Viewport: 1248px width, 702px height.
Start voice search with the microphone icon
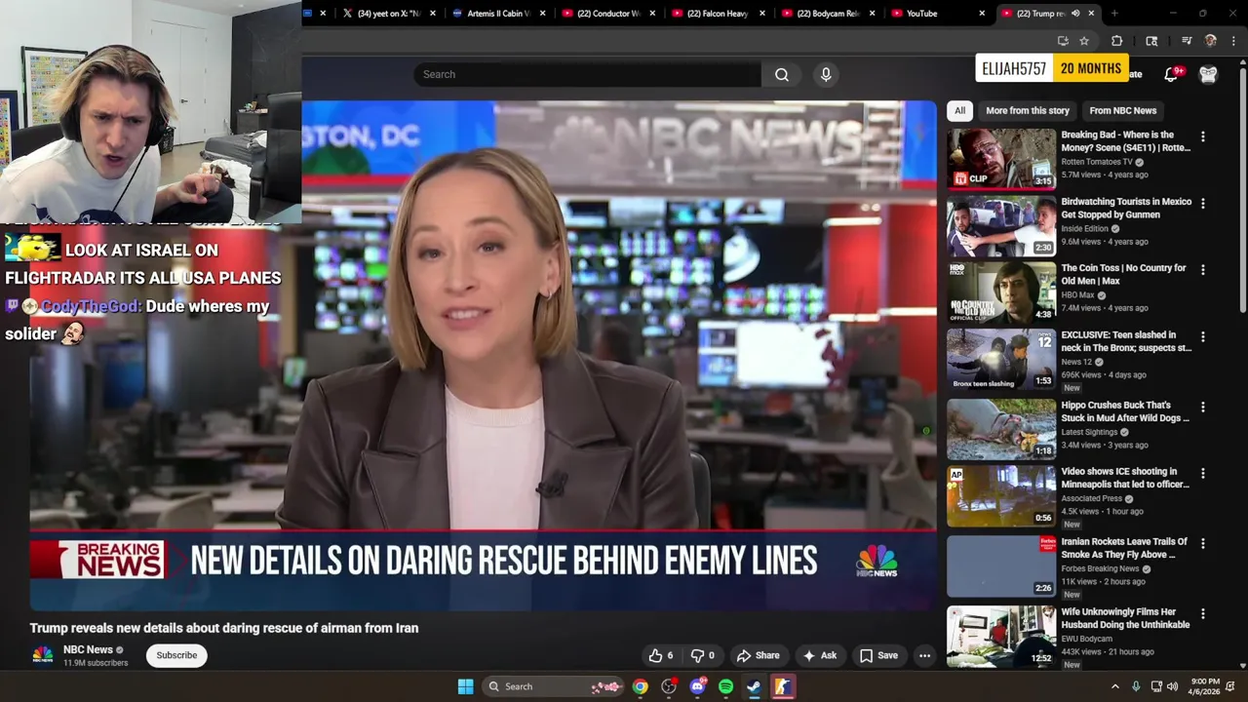(826, 74)
